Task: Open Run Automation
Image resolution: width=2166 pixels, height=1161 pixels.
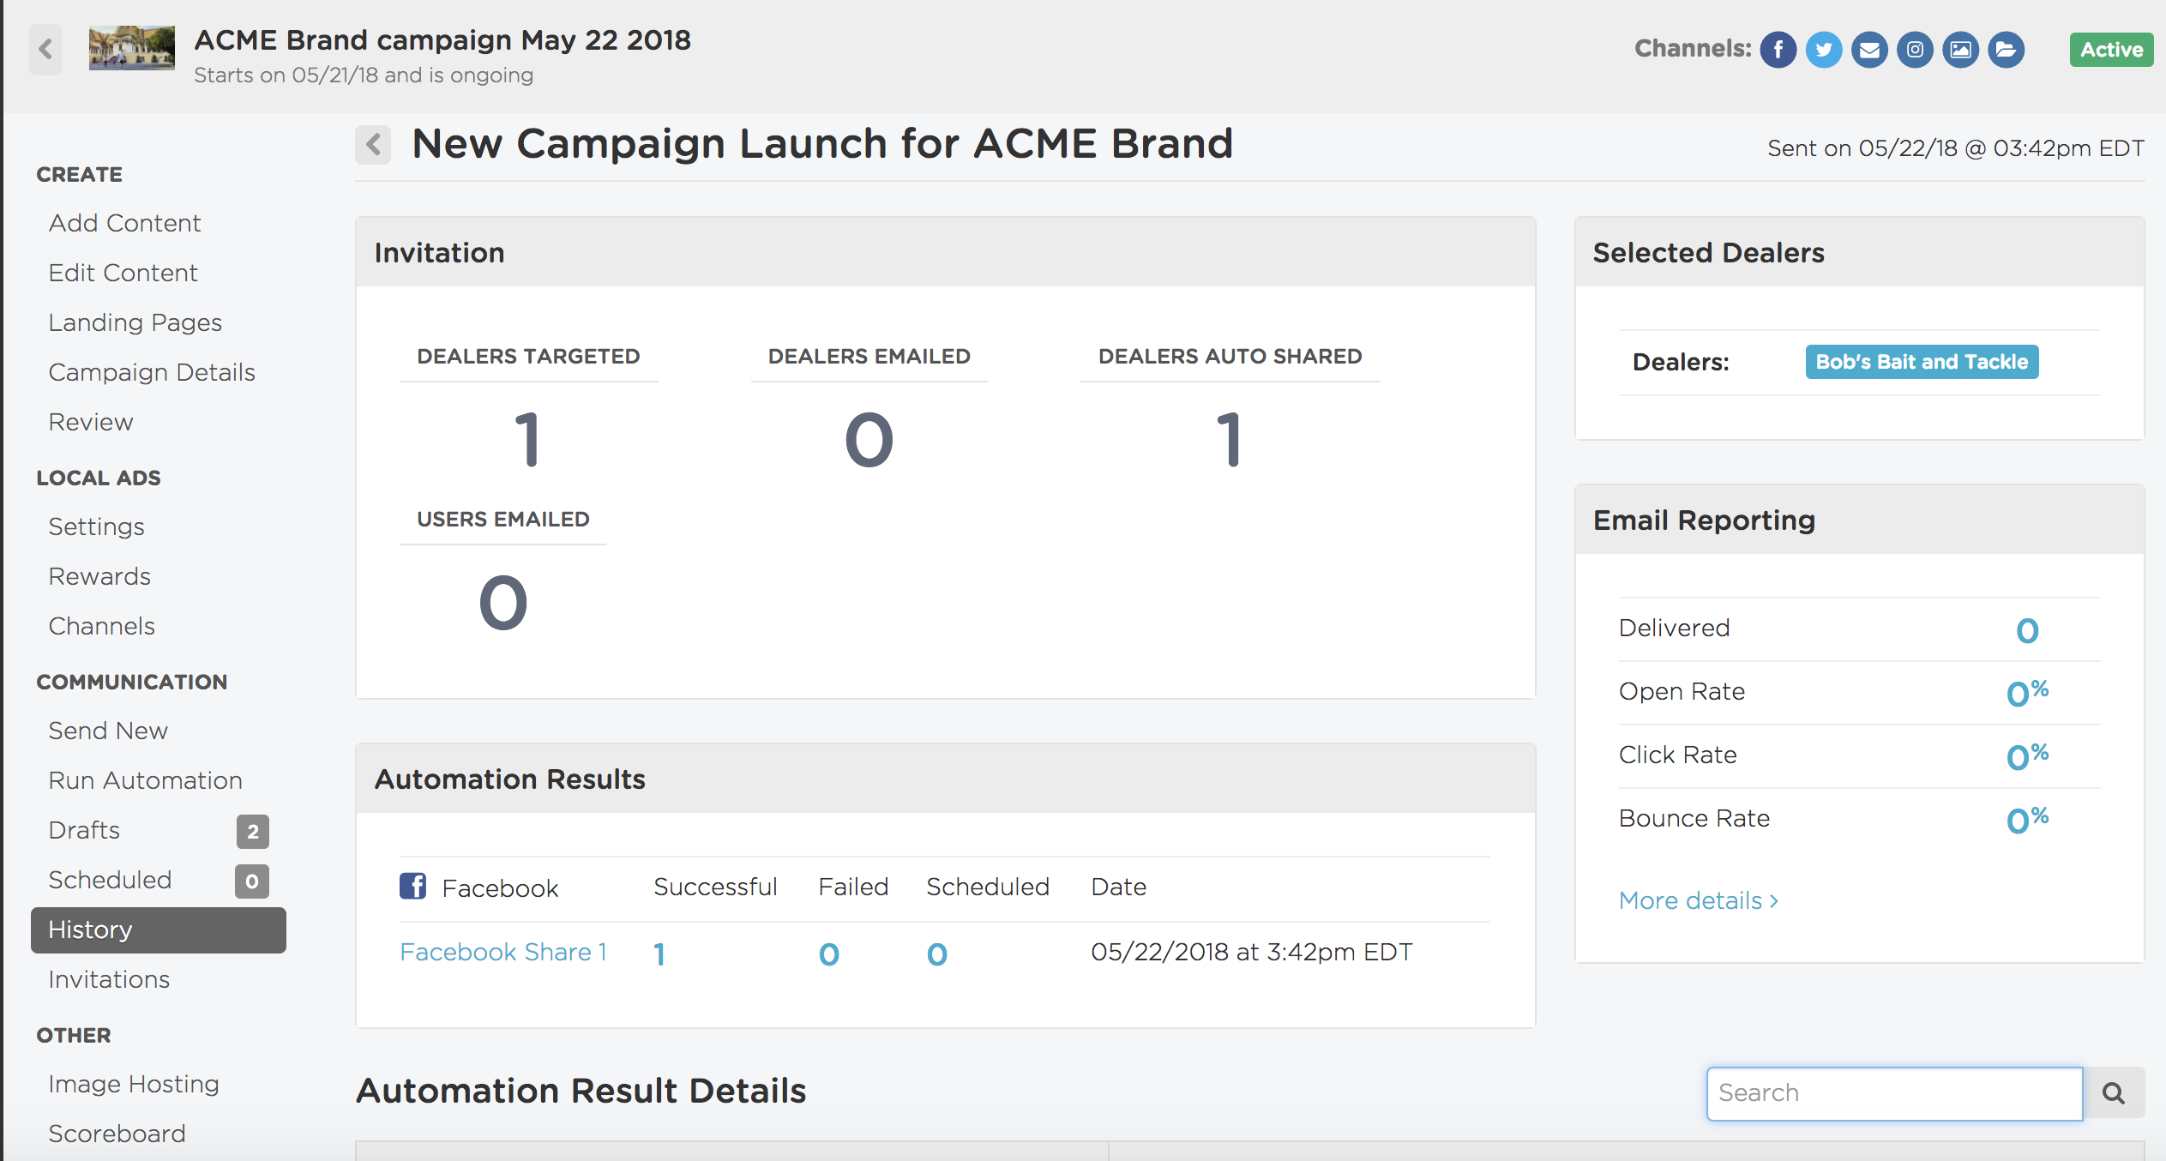Action: (145, 780)
